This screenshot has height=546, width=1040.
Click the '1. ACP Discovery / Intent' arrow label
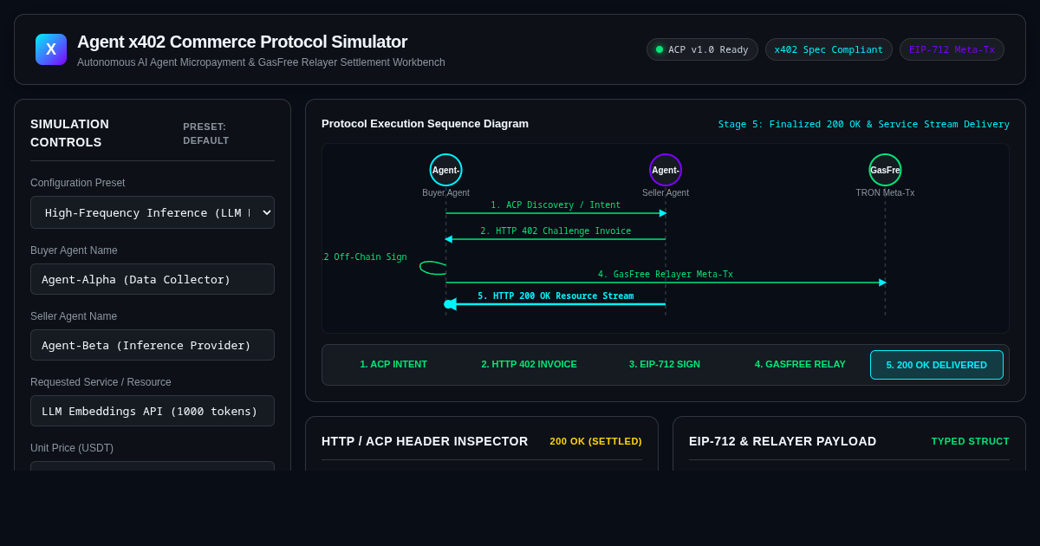[x=556, y=205]
